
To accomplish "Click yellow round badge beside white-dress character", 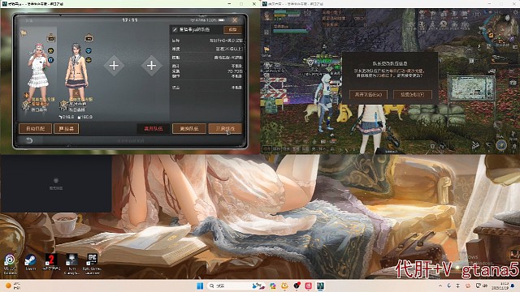I will (50, 50).
